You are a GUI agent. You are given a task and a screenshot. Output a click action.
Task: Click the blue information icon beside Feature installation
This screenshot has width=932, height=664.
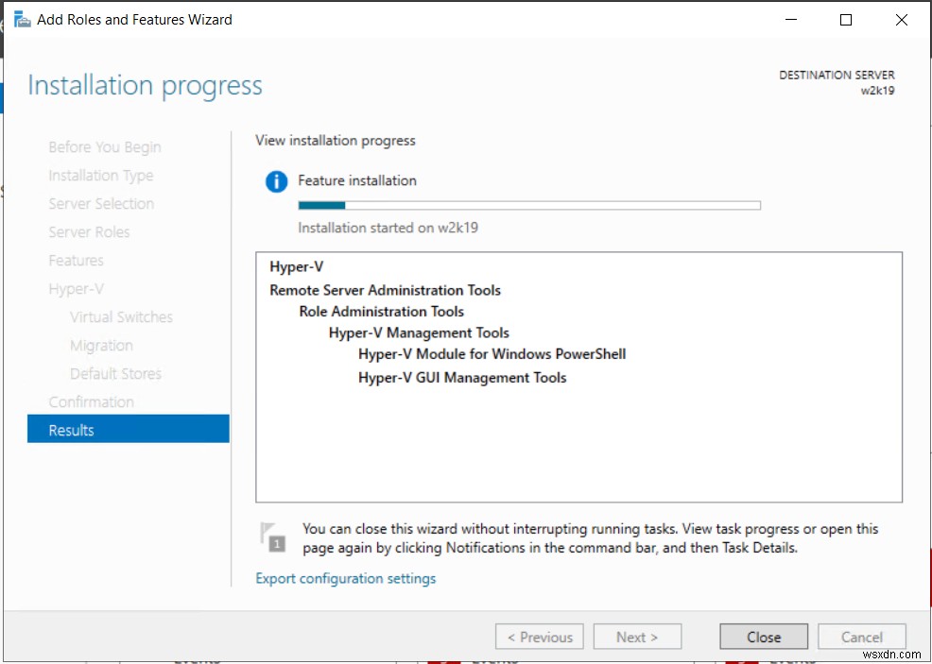click(x=275, y=181)
